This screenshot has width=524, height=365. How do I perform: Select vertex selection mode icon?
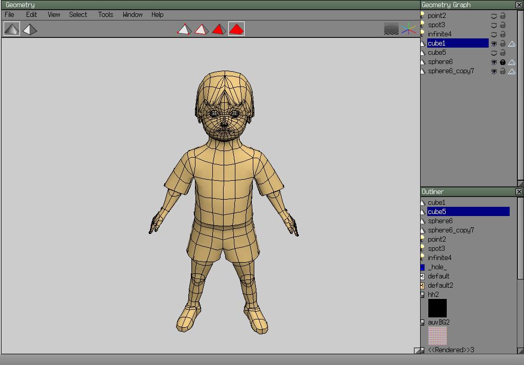(184, 29)
